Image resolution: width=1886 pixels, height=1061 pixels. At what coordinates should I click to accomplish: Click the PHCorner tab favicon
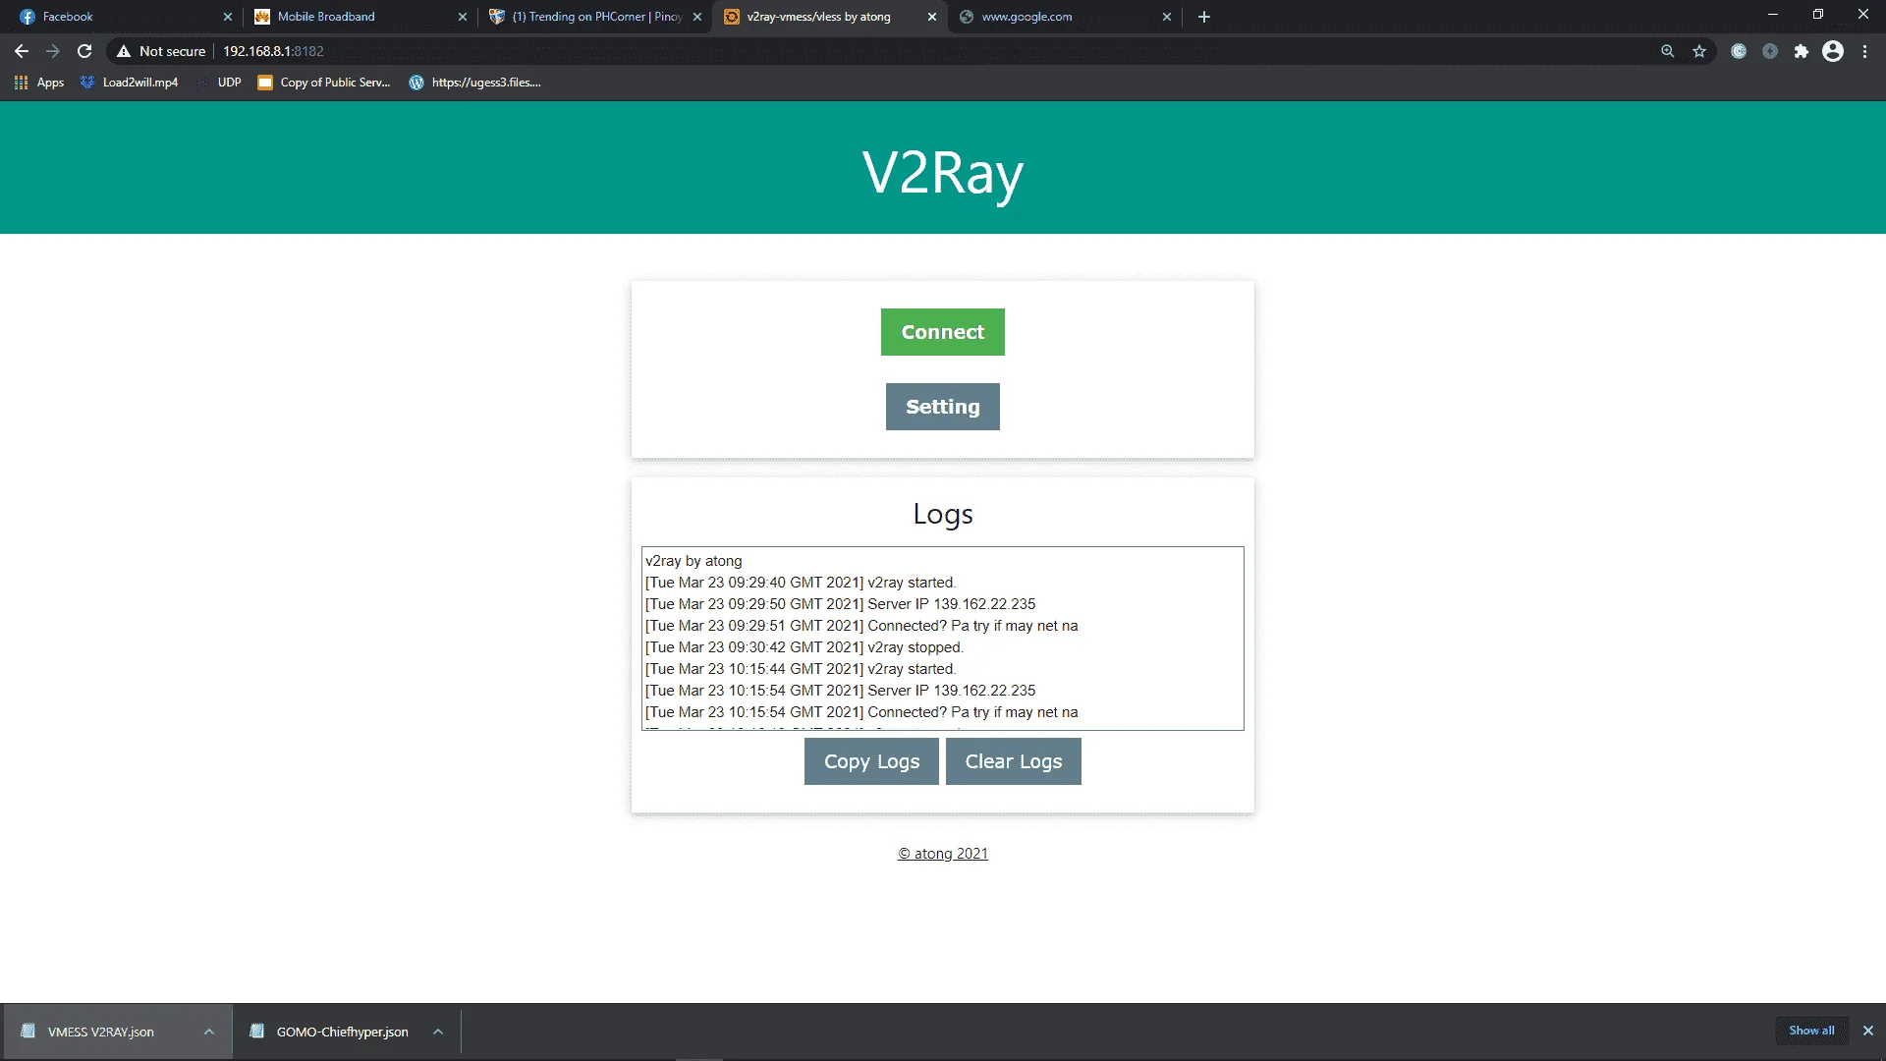pyautogui.click(x=497, y=17)
